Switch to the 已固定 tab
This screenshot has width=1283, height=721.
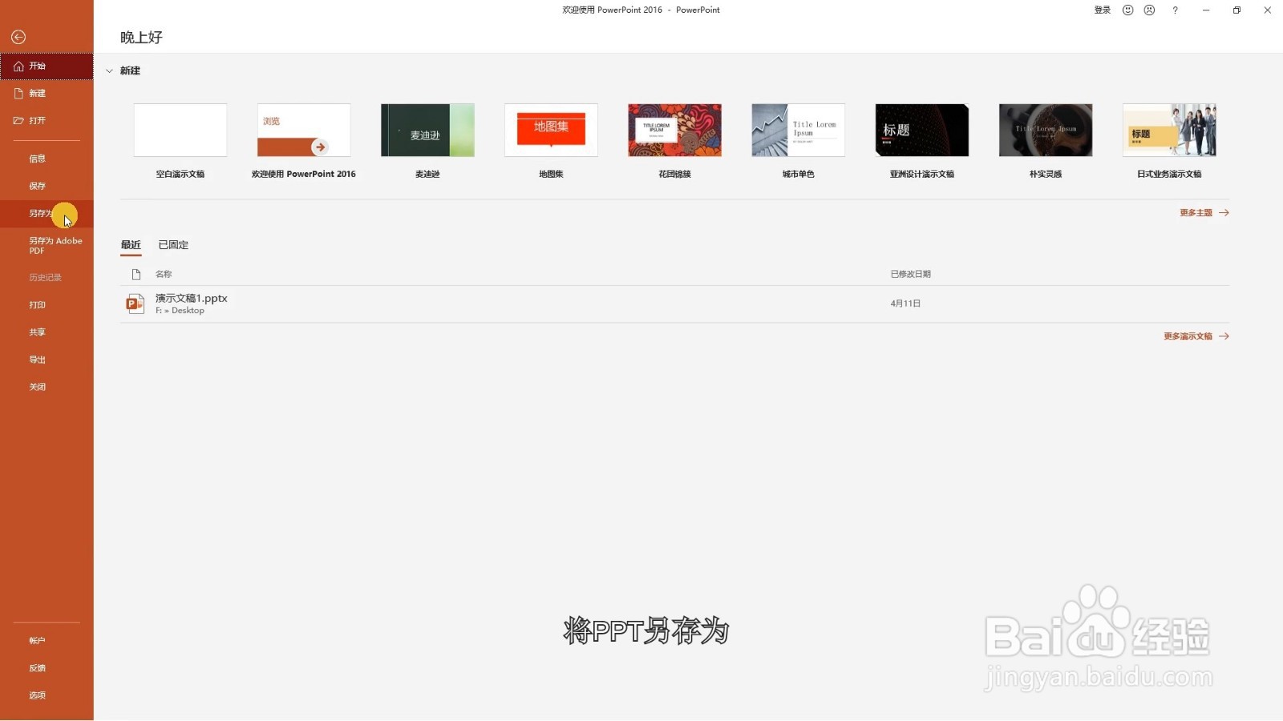coord(173,245)
